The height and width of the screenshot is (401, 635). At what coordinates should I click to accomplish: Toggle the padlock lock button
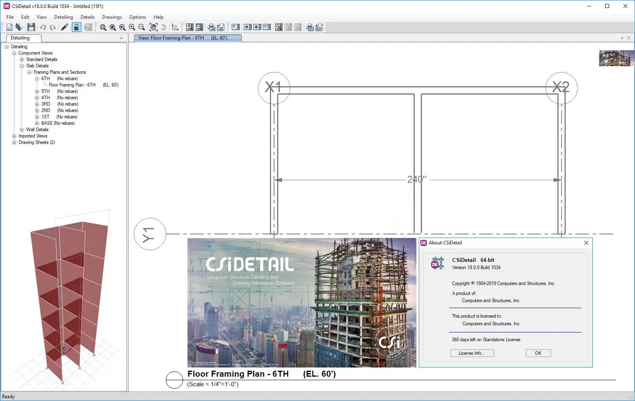pyautogui.click(x=76, y=27)
